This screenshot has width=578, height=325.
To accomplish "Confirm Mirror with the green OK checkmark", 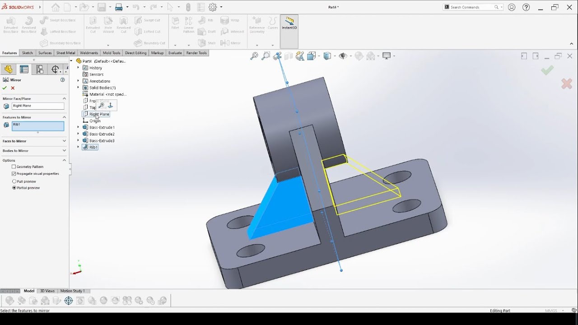I will tap(5, 88).
